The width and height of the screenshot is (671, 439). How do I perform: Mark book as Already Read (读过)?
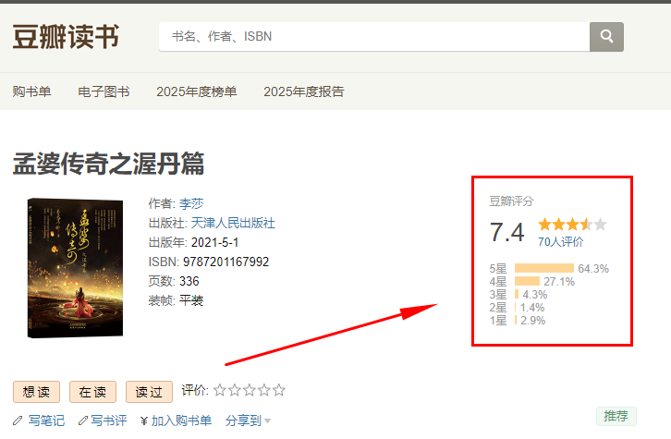[149, 392]
